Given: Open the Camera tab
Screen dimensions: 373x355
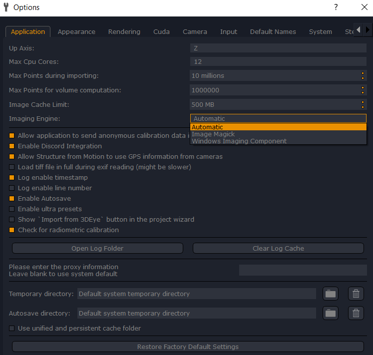Looking at the screenshot, I should [195, 31].
